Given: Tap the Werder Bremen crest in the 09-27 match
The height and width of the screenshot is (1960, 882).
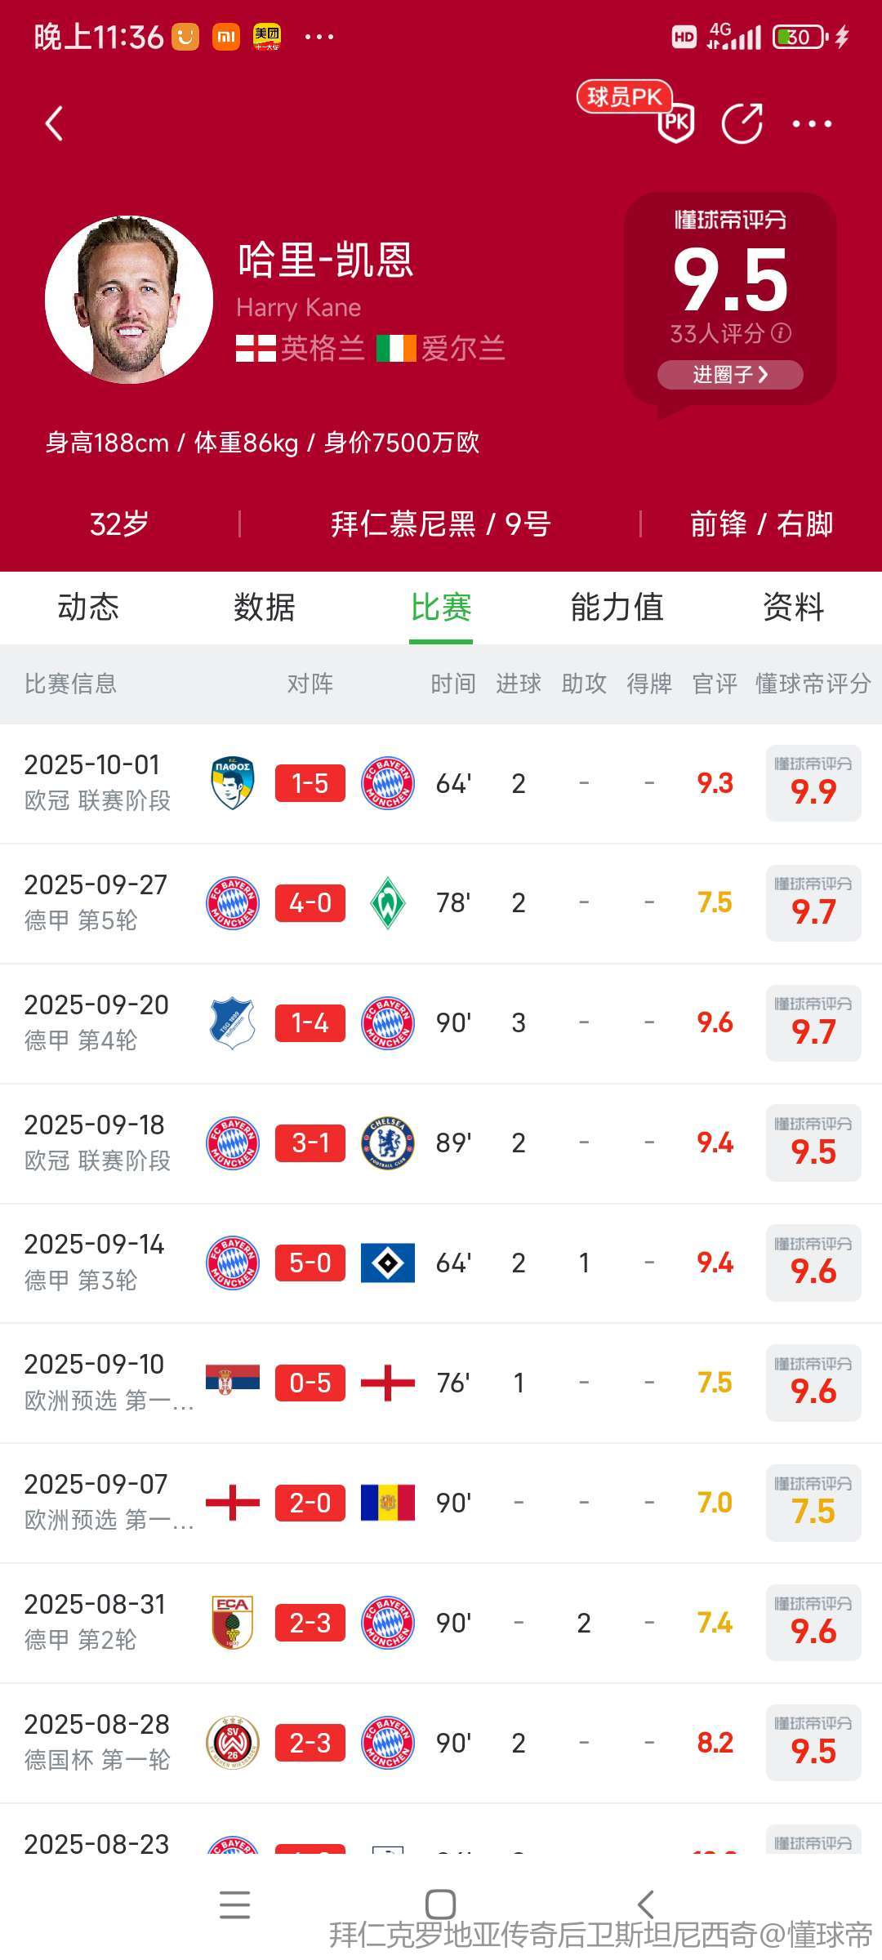Looking at the screenshot, I should 388,903.
